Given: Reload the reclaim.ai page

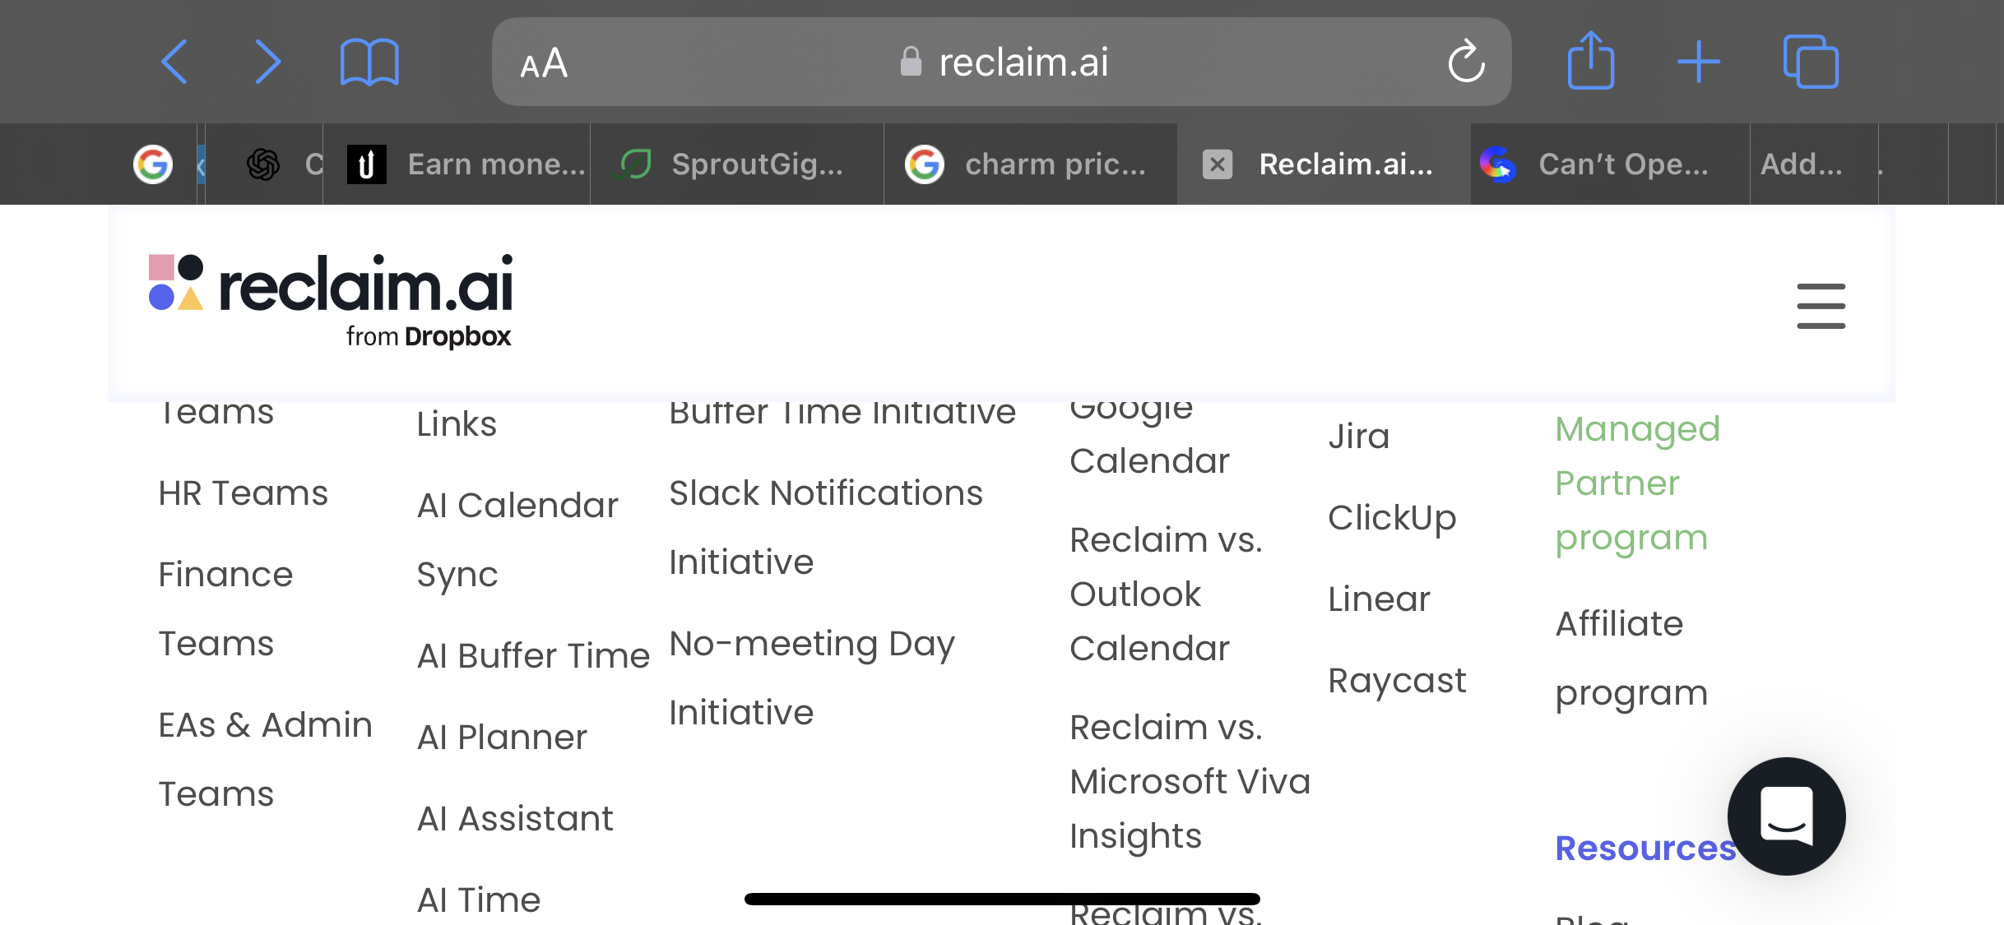Looking at the screenshot, I should point(1466,62).
